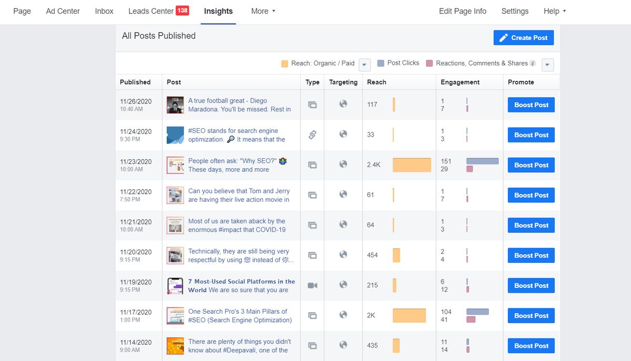Boost the 3 Main Pillars of SEO post
Viewport: 631px width, 361px height.
[531, 316]
